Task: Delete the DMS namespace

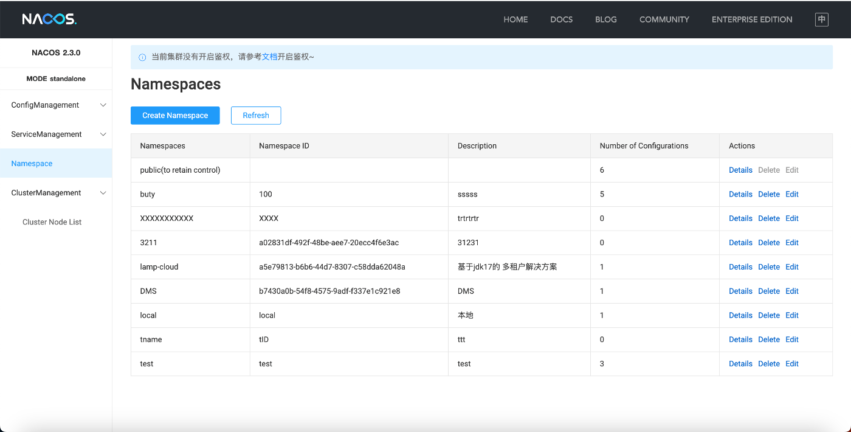Action: coord(769,291)
